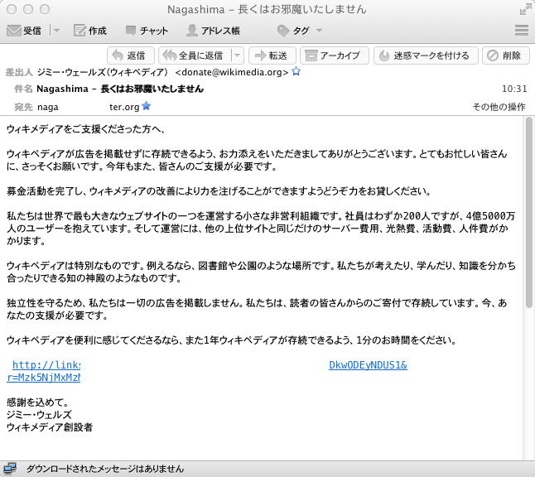Click the subject line 長くはお邪魔いたしません

pyautogui.click(x=152, y=89)
